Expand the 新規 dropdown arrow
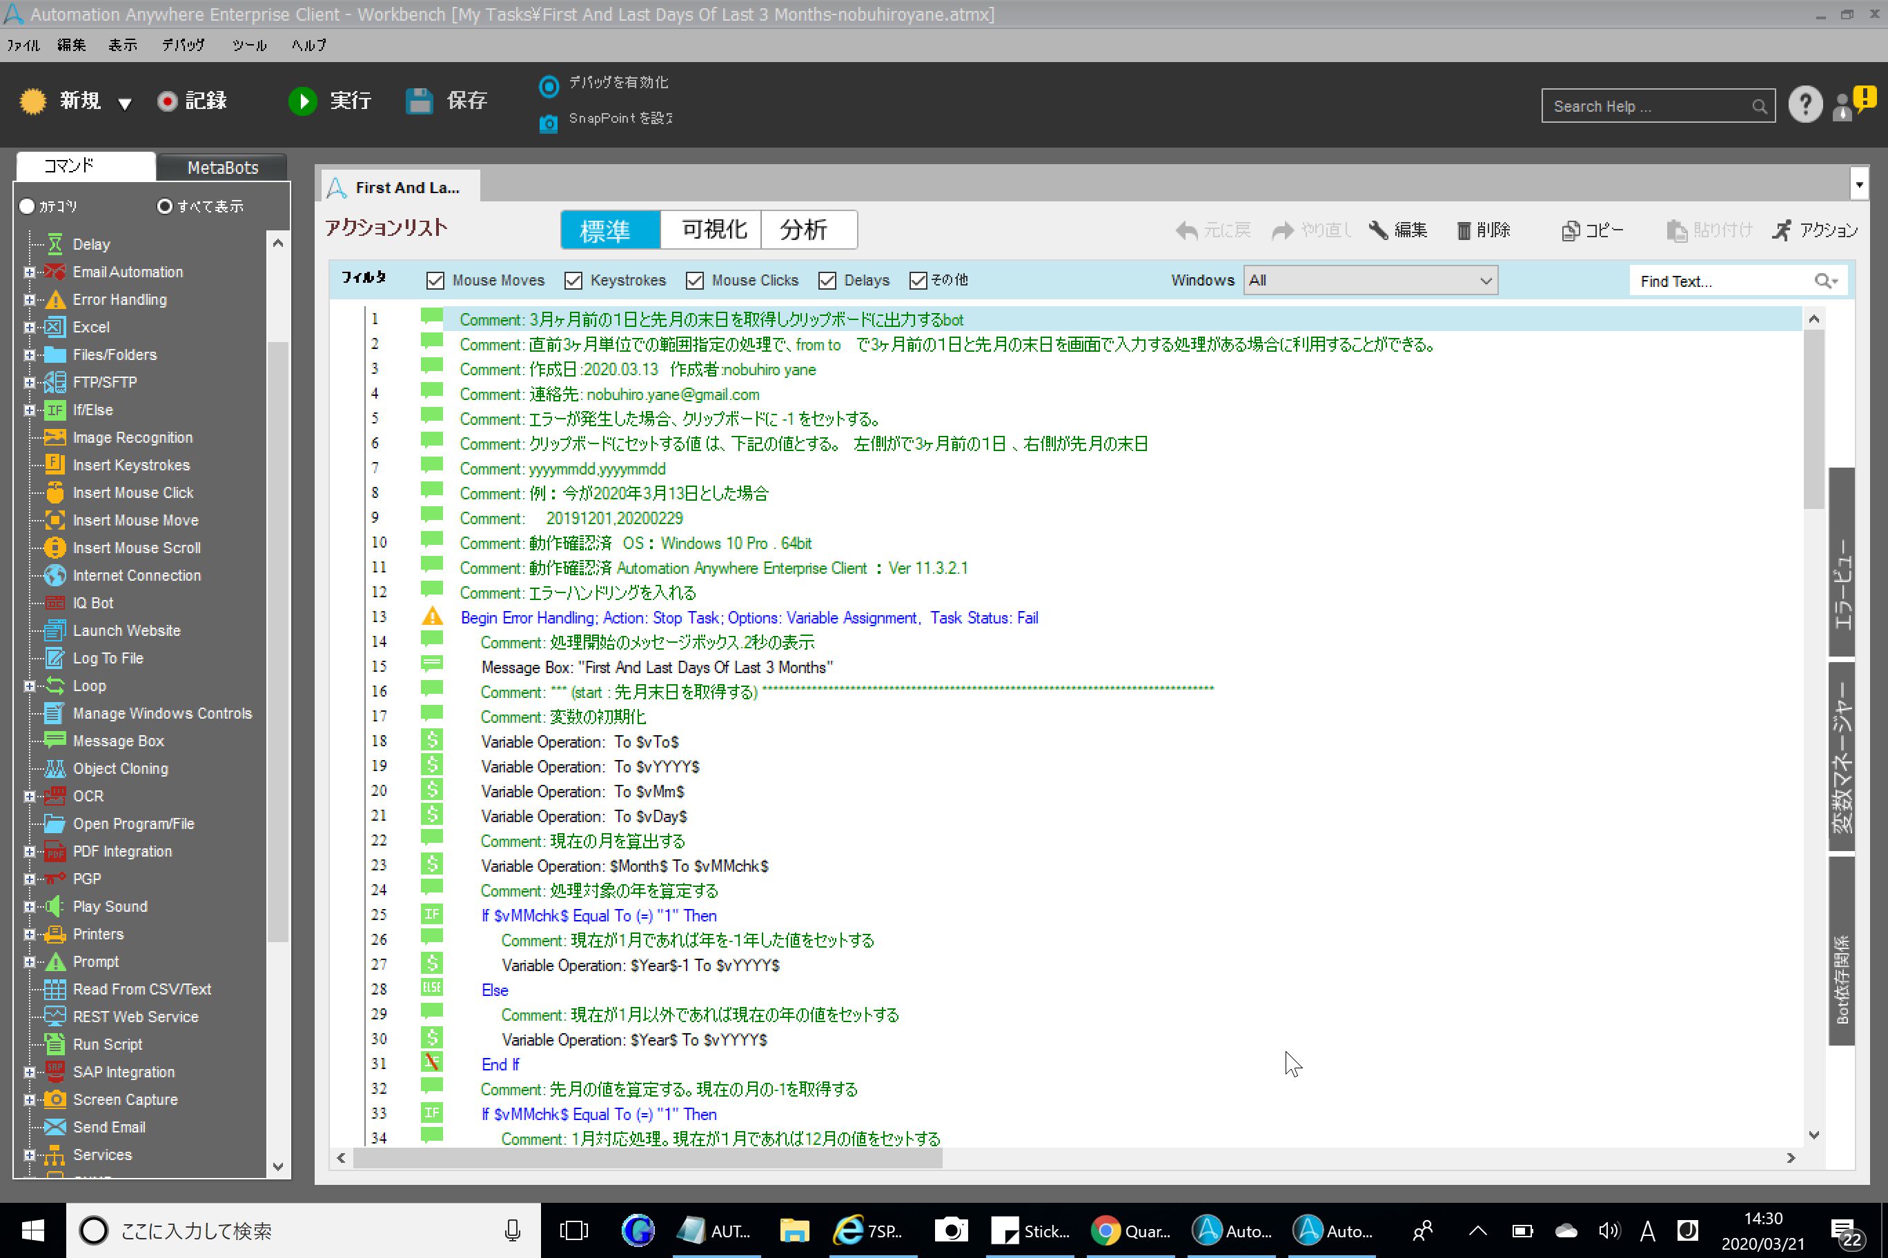 coord(124,103)
